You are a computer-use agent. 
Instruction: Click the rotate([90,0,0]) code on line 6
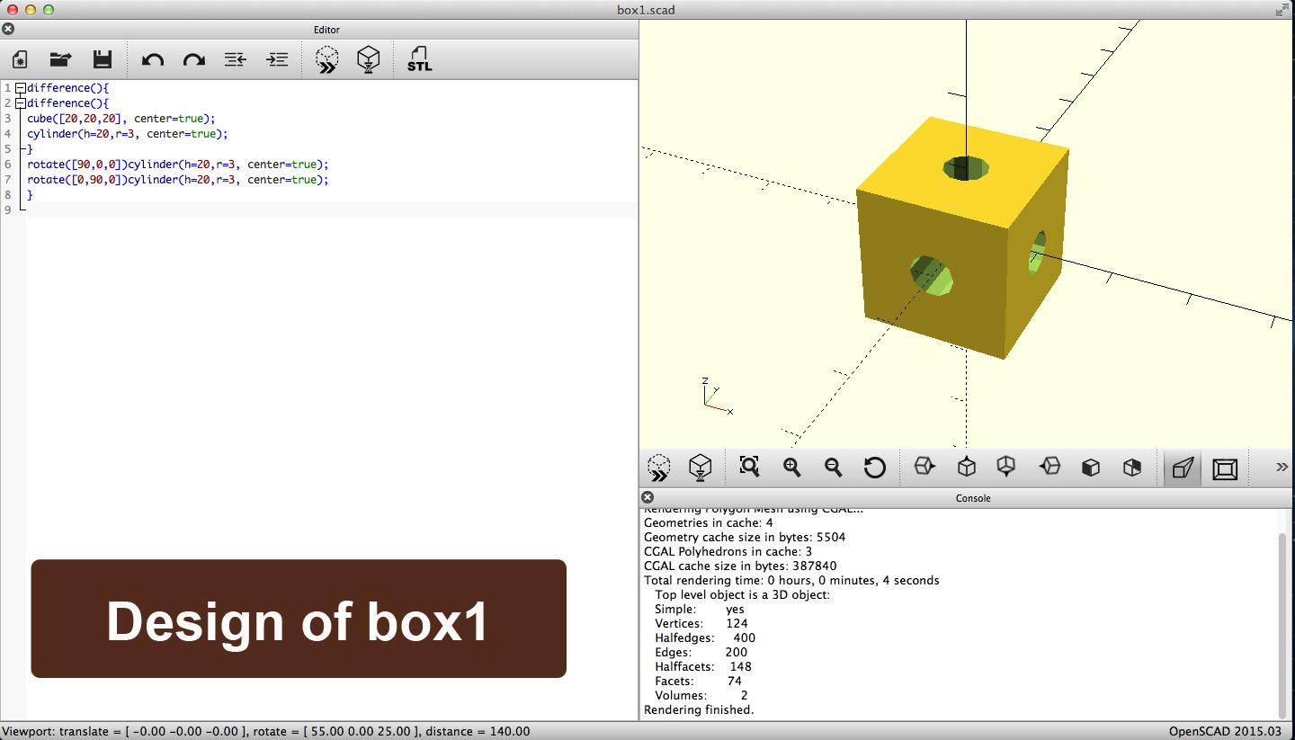[x=178, y=165]
